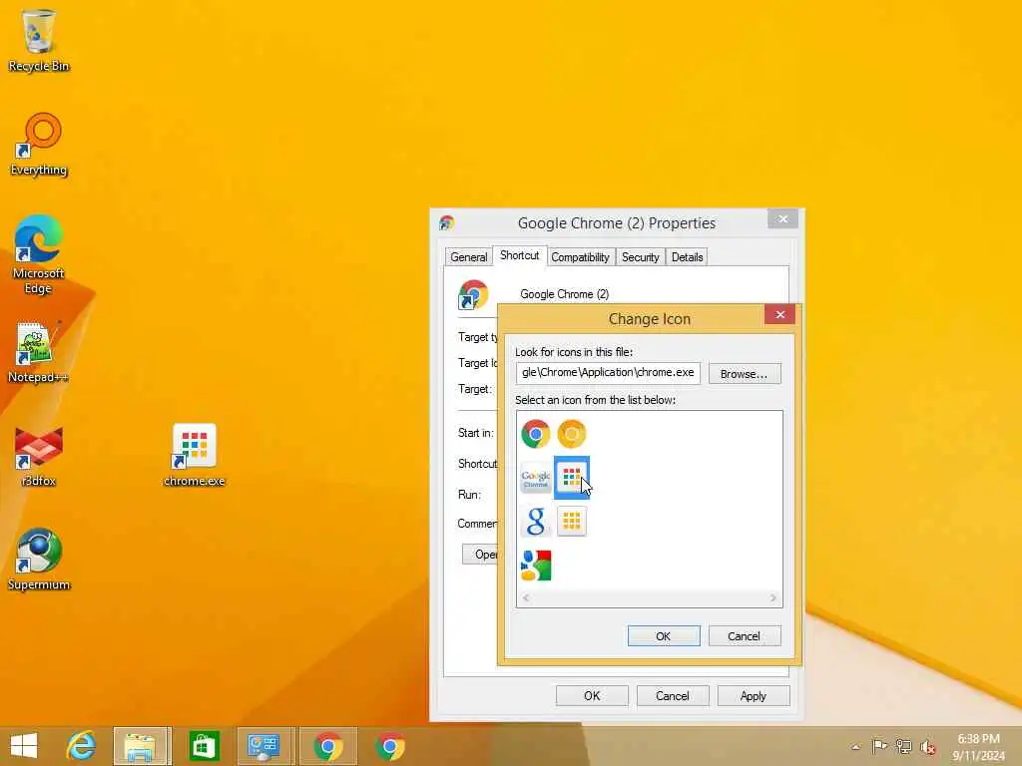Screen dimensions: 1022x766
Task: Choose the yellow Chrome Canary icon
Action: tap(572, 434)
